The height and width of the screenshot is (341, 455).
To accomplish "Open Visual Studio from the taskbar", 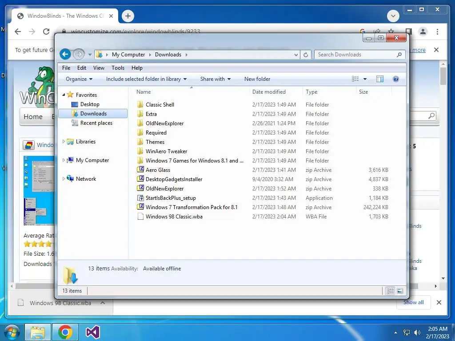I will 93,332.
